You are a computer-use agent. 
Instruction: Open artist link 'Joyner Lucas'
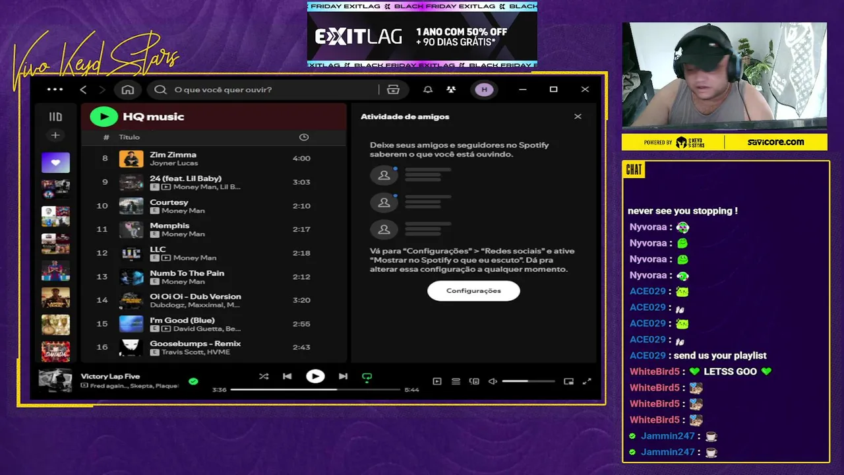(173, 163)
